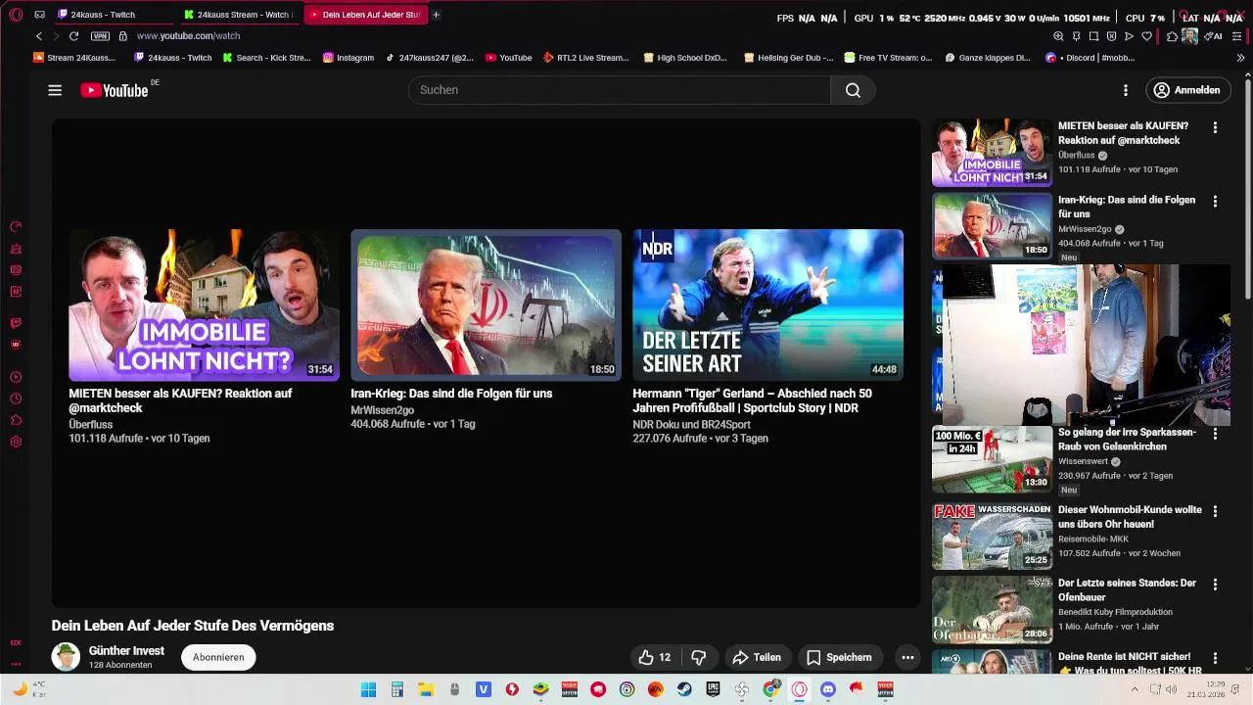Image resolution: width=1253 pixels, height=705 pixels.
Task: Open Epic Games launcher in taskbar
Action: (x=713, y=689)
